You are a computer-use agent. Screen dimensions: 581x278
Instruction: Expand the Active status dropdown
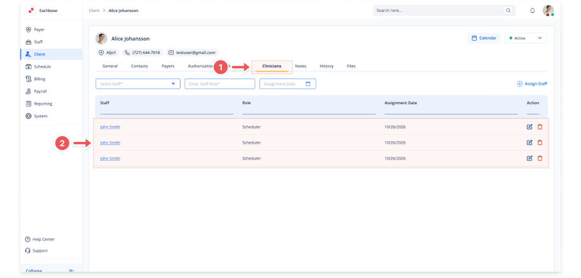pyautogui.click(x=526, y=38)
